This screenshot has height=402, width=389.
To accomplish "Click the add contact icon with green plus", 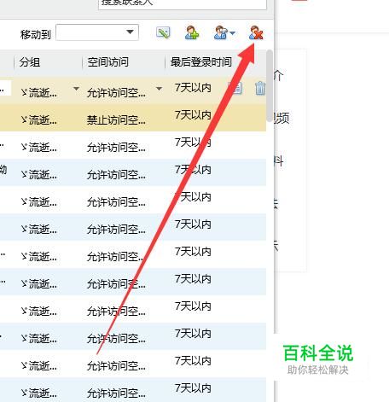I will click(192, 32).
